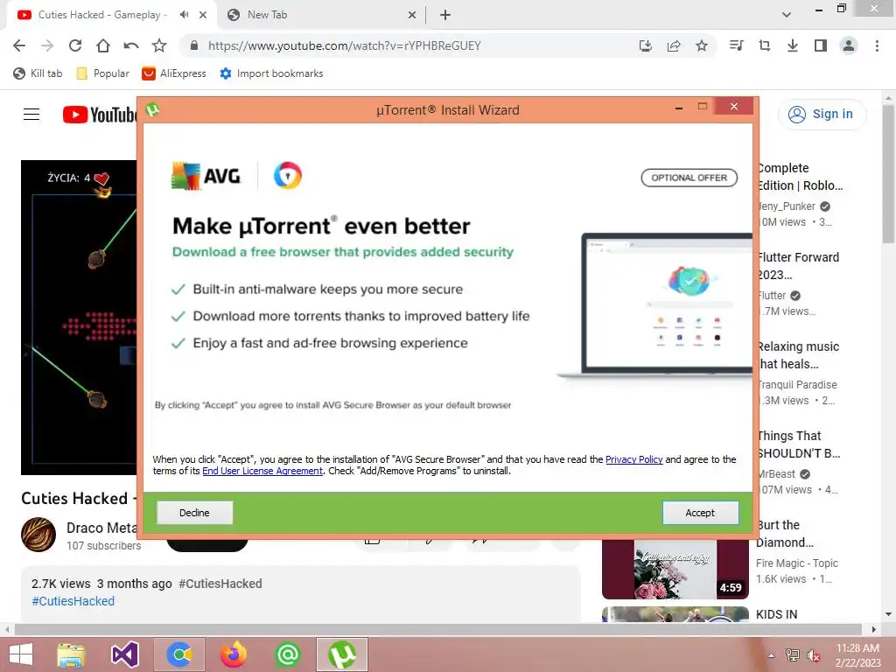Open Visual Studio from the taskbar
The height and width of the screenshot is (672, 896).
coord(125,654)
